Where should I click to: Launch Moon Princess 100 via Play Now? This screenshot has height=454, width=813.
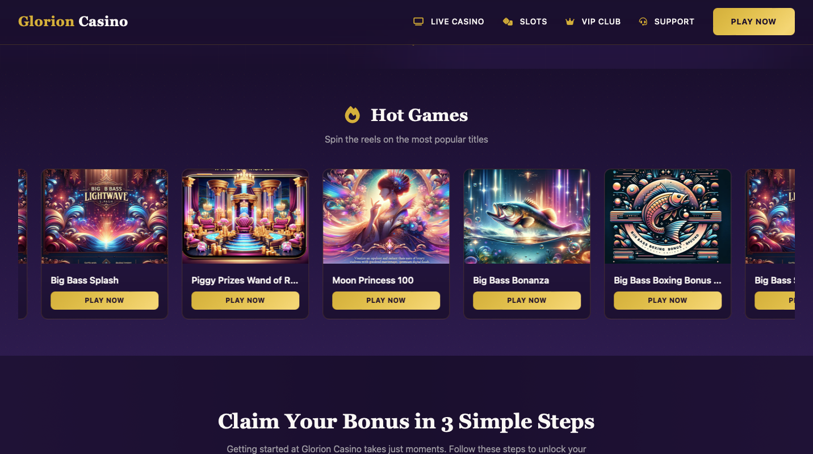pos(386,301)
